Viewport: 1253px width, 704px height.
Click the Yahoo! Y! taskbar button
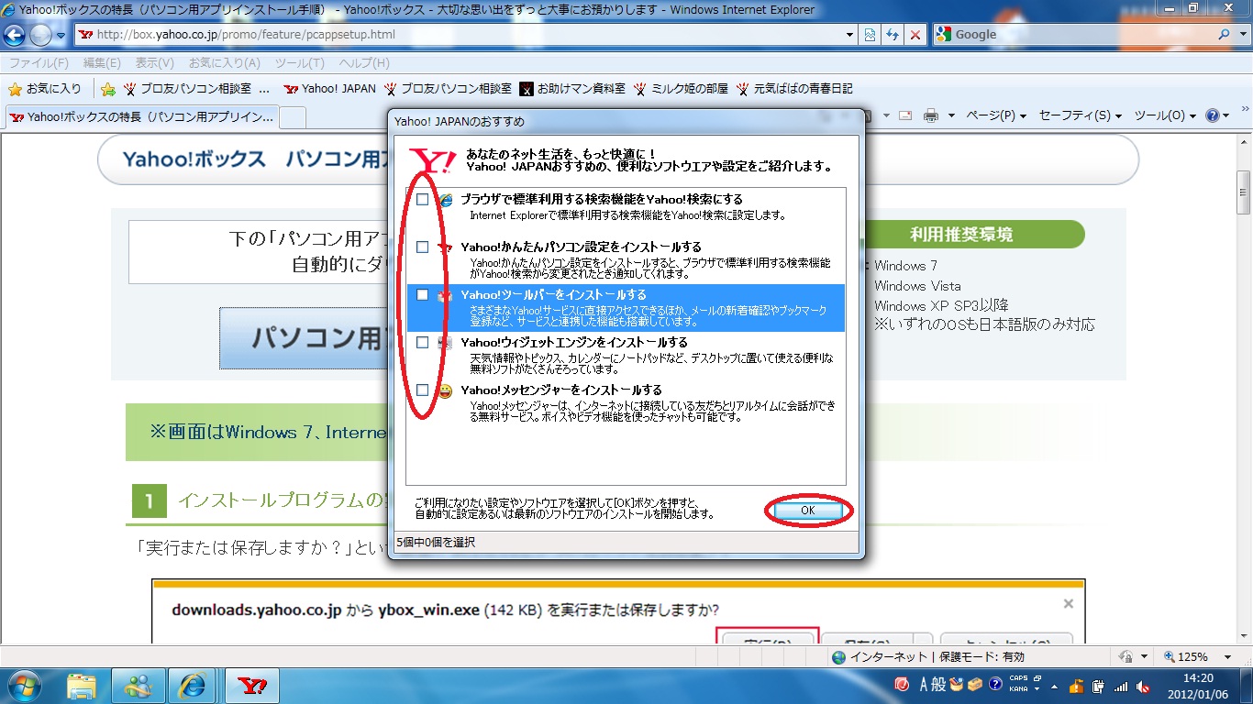[x=252, y=685]
